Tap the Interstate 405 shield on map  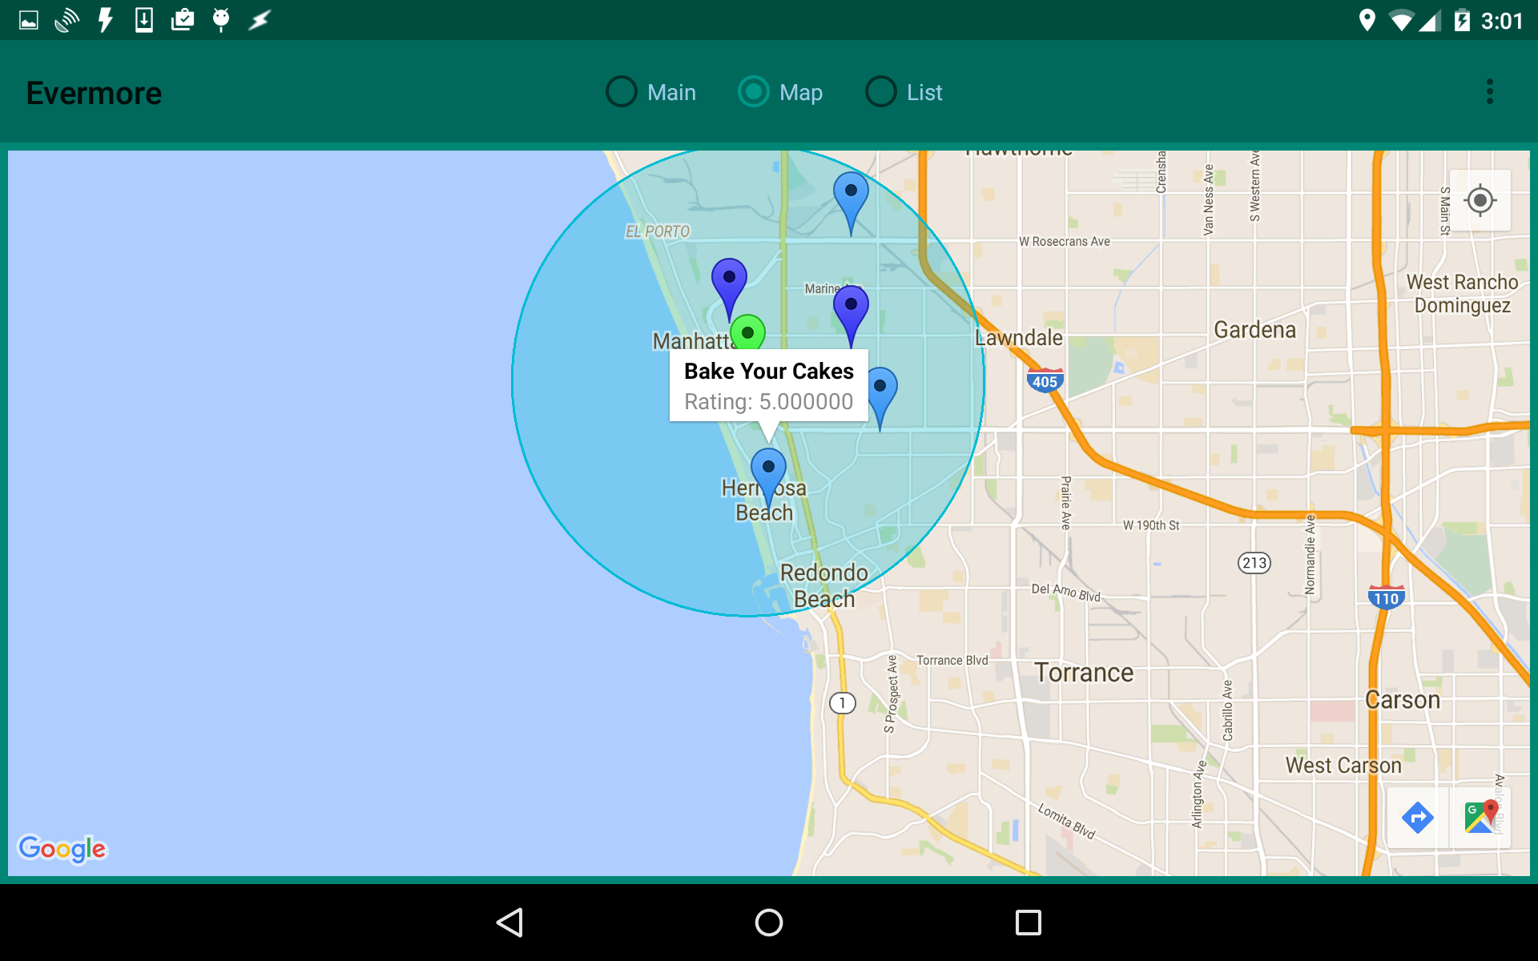click(x=1045, y=381)
